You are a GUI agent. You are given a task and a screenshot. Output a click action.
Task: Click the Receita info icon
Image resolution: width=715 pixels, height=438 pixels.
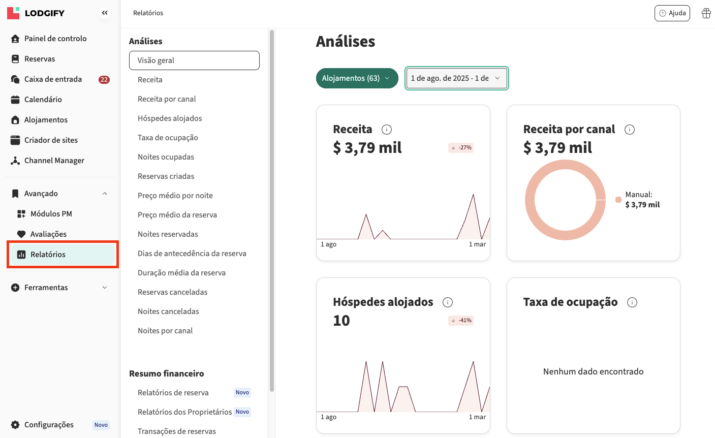[x=387, y=130]
